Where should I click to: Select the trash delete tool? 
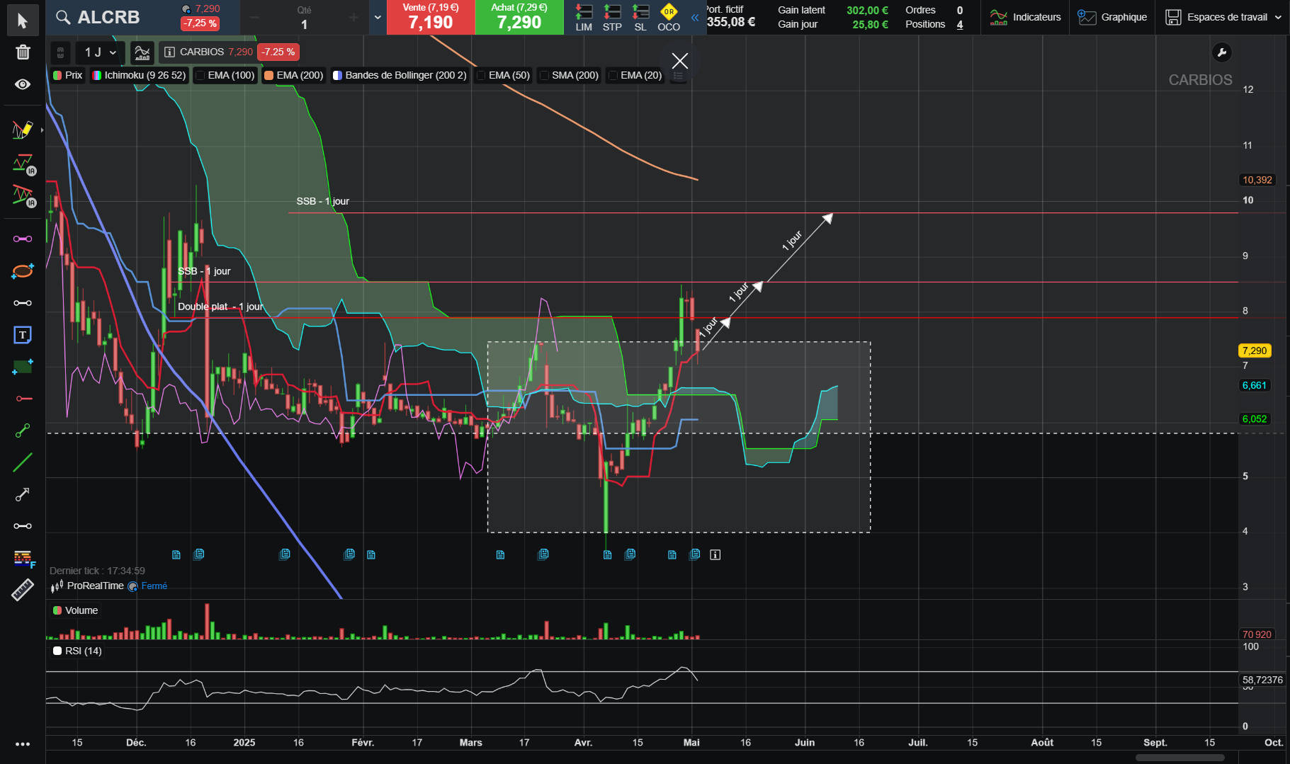coord(23,52)
